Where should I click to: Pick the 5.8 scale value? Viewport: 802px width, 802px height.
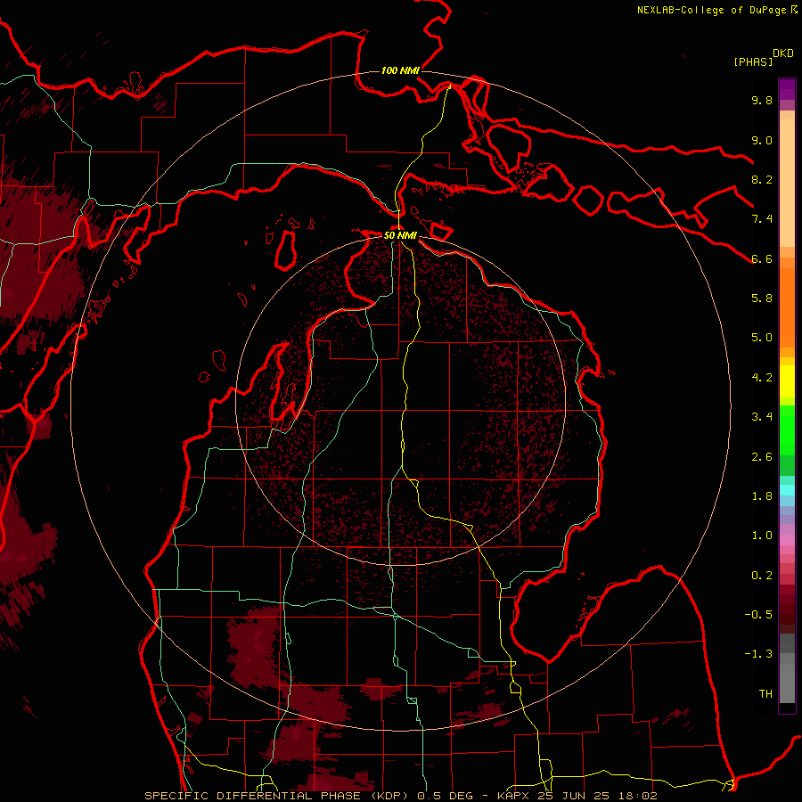tap(762, 299)
